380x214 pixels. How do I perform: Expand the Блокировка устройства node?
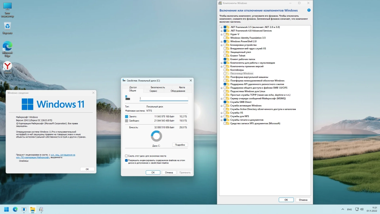point(221,45)
